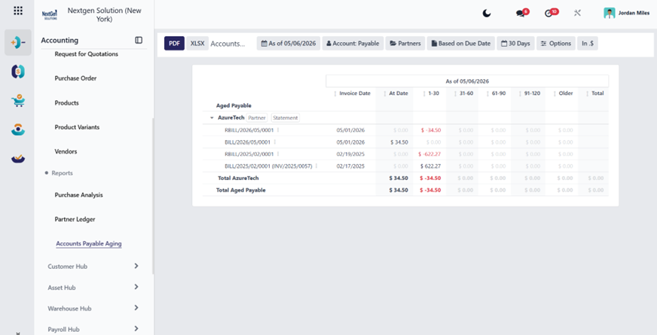Go to Vendors menu item
657x335 pixels.
66,151
